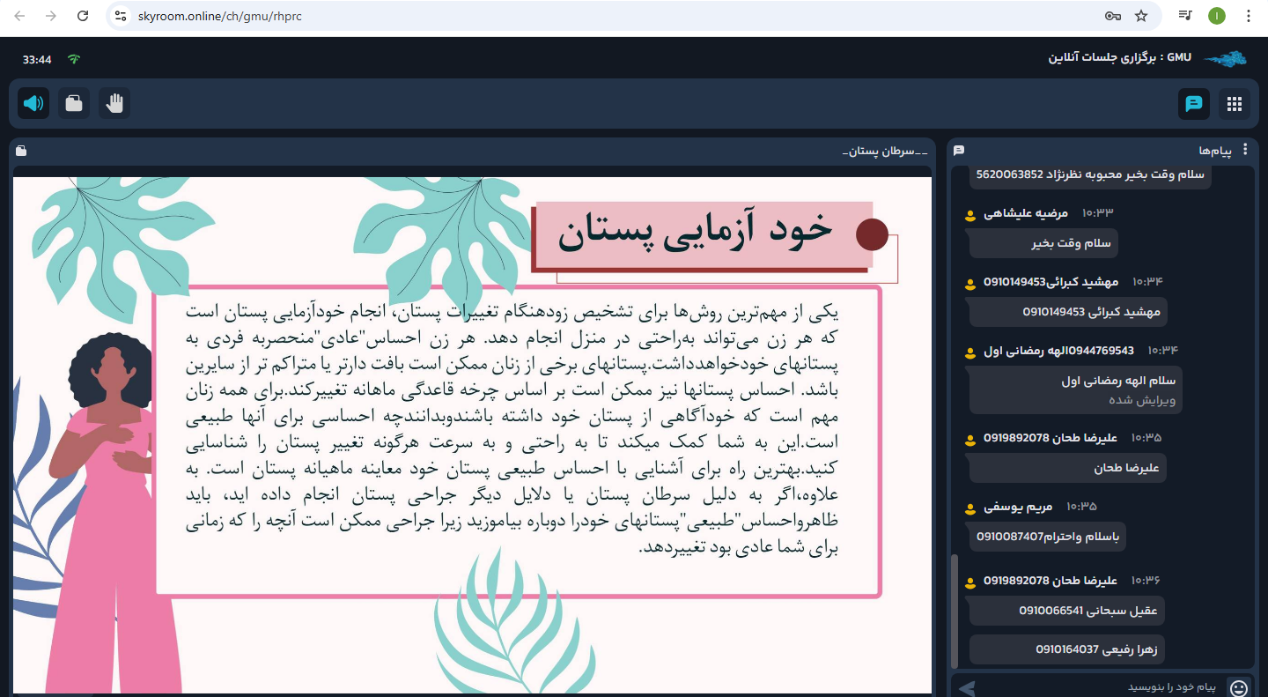Open the messages panel three-dot options
Screen dimensions: 1268x697
click(x=1246, y=149)
